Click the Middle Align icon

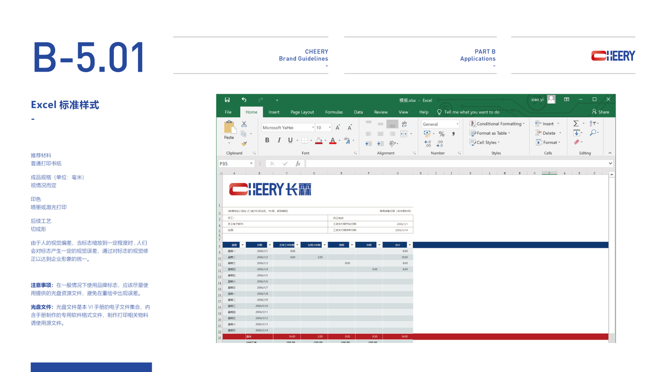380,124
